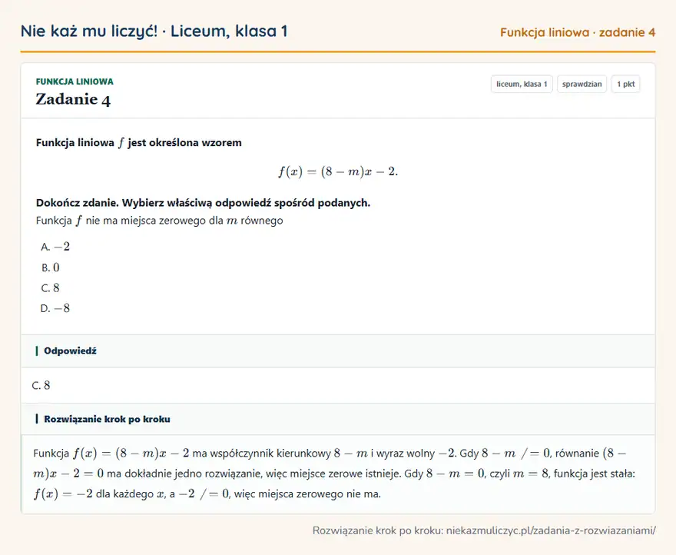Select answer option D. −8
The width and height of the screenshot is (676, 555).
coord(55,308)
